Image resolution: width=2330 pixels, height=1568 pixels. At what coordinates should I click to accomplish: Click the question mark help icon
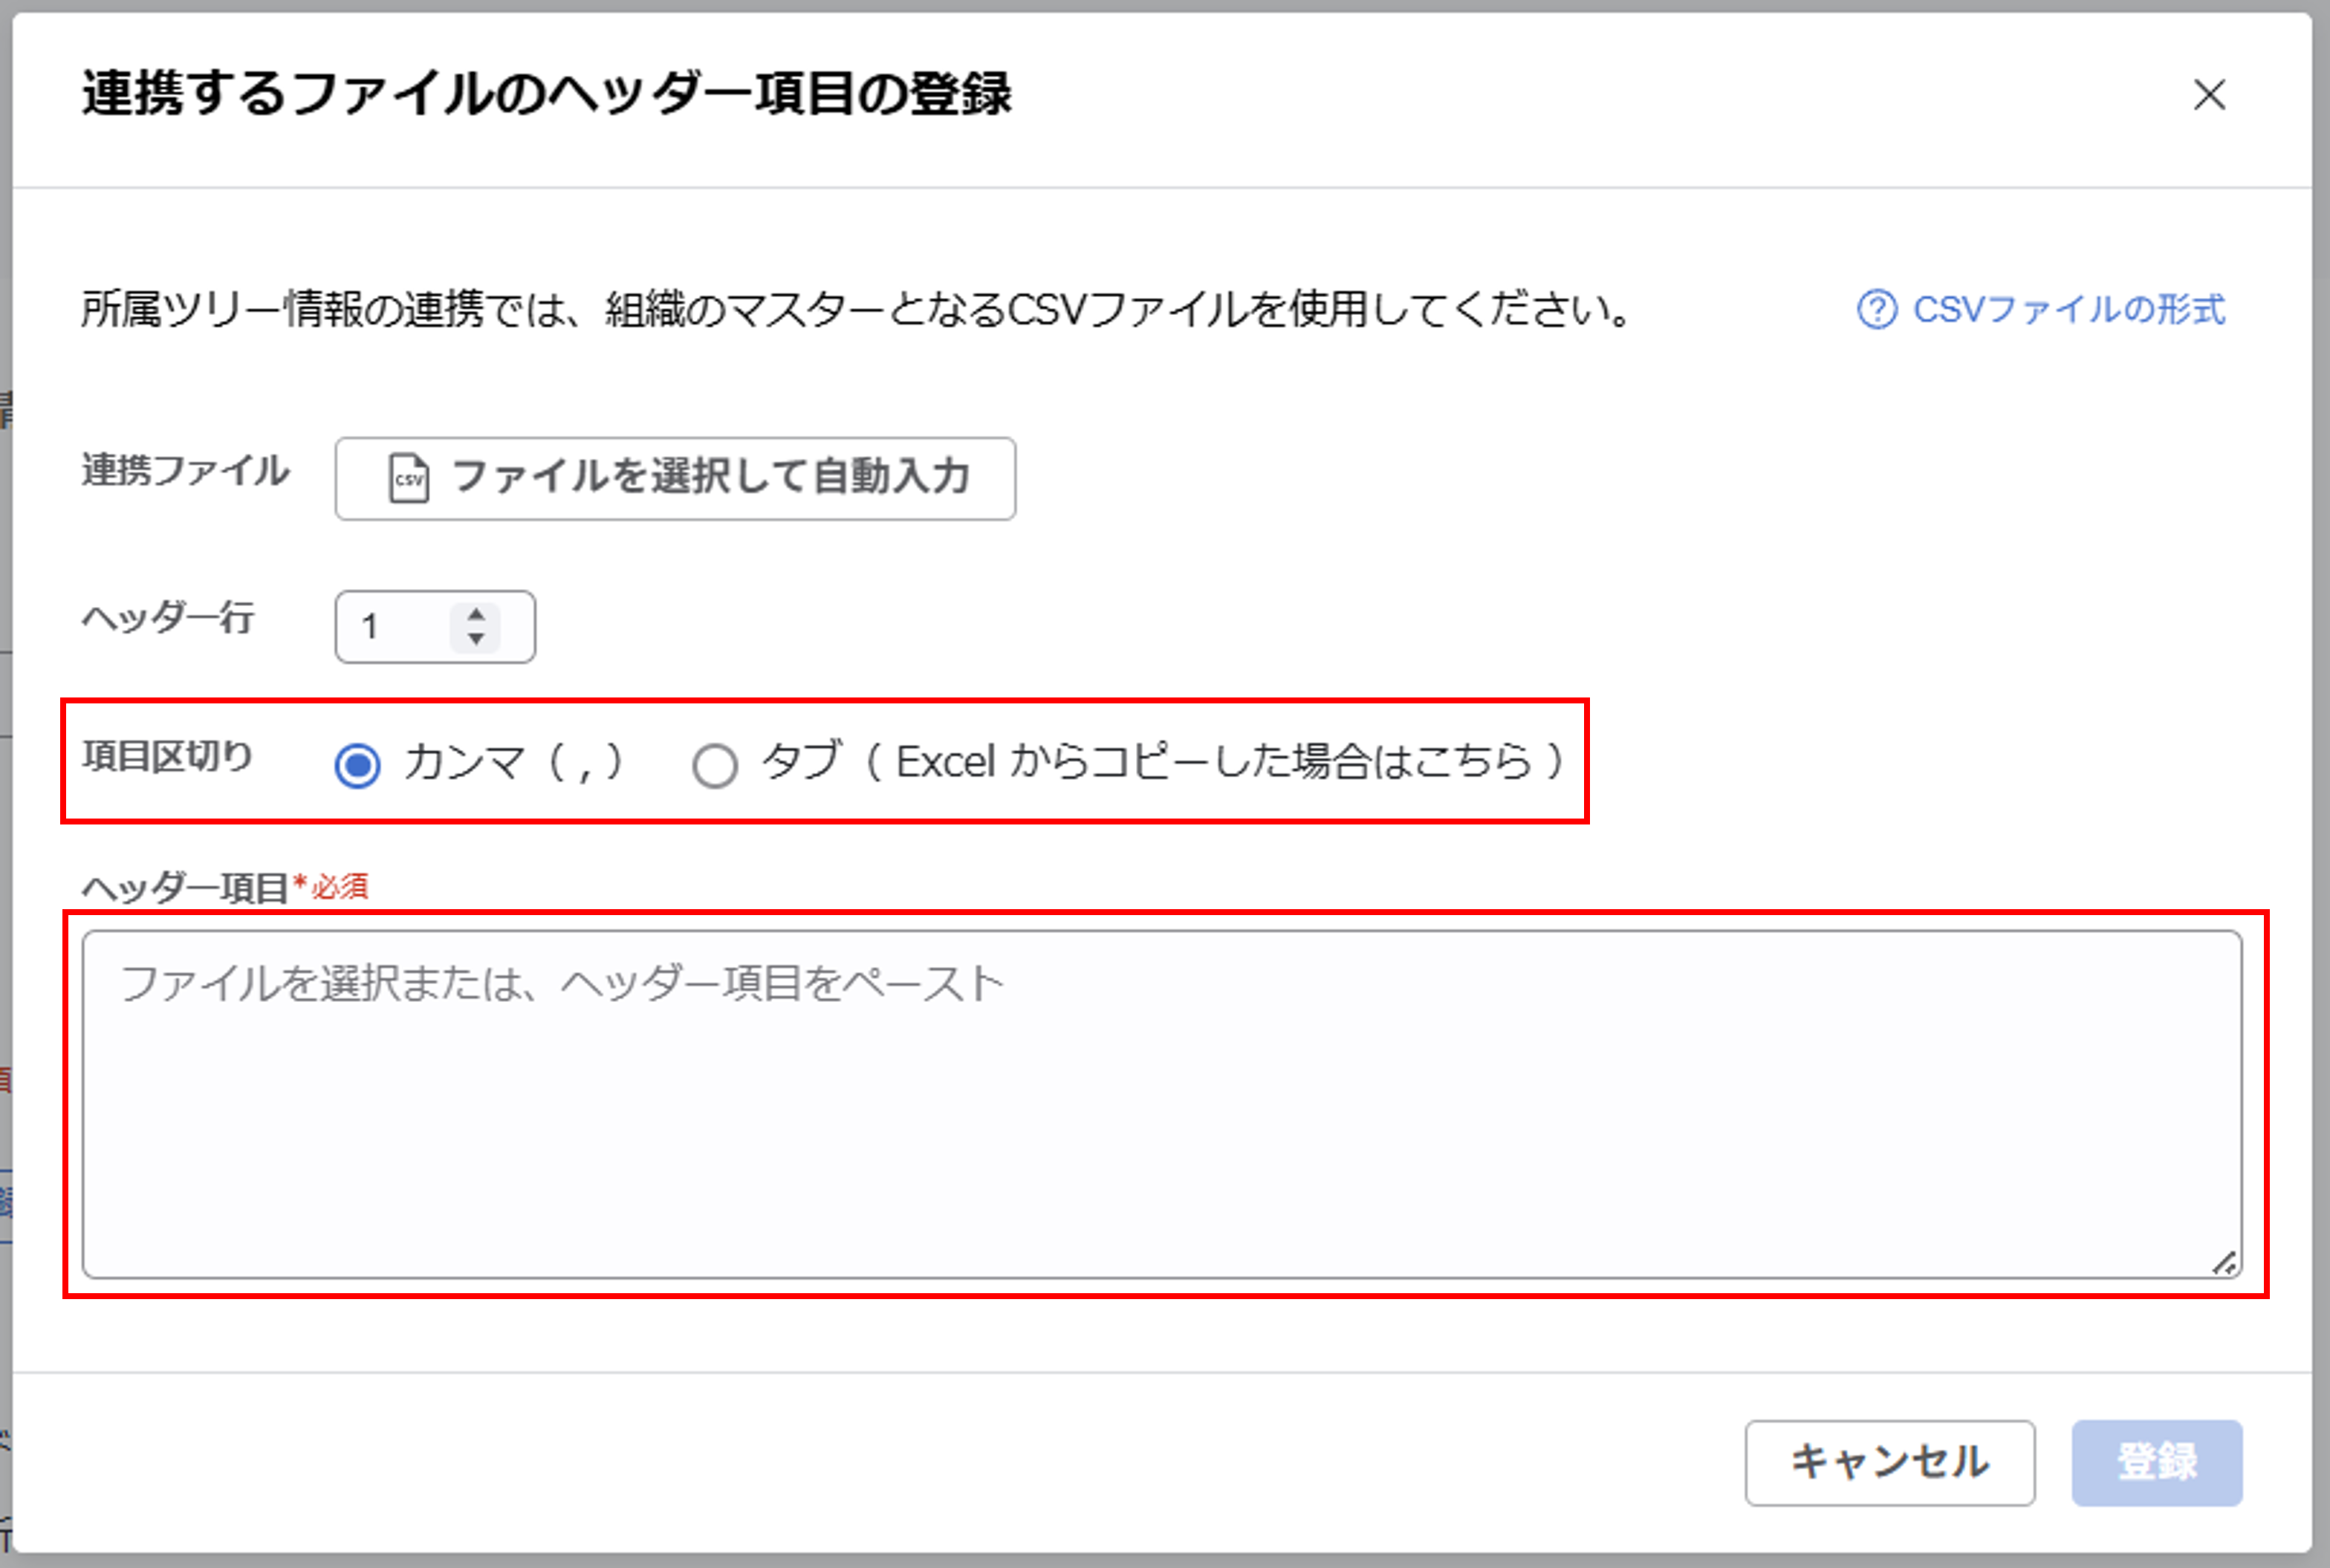tap(1877, 309)
